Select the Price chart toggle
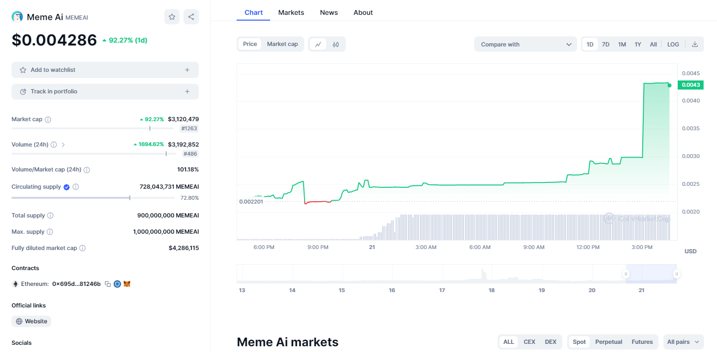 (250, 44)
